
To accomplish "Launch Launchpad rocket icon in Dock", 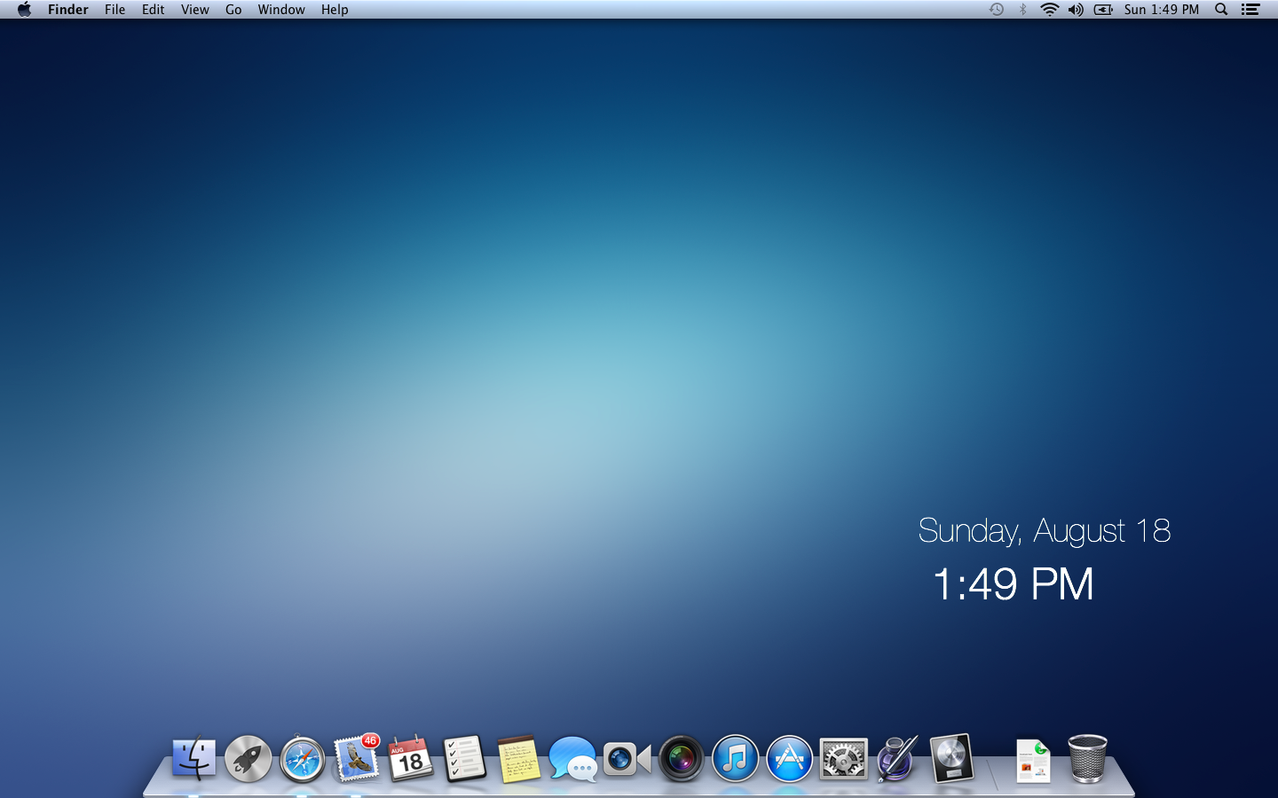I will (248, 759).
